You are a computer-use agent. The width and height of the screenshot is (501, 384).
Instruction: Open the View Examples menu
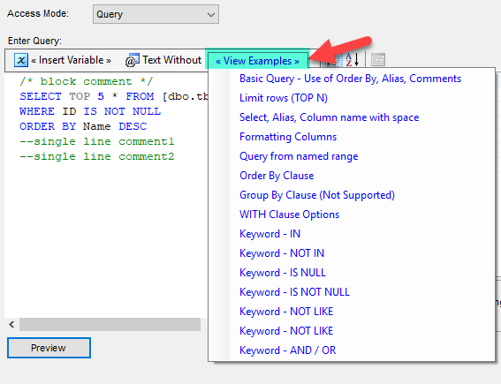click(257, 61)
